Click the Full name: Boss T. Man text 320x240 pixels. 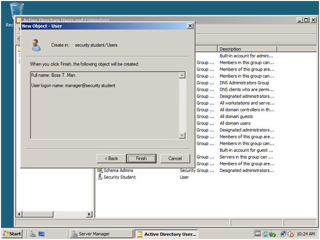[x=54, y=75]
